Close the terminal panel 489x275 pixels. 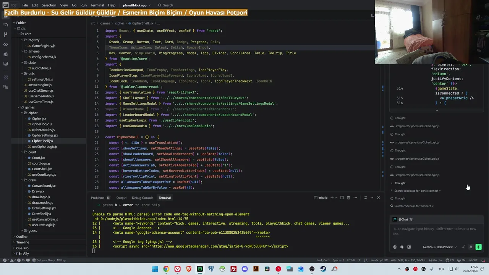378,197
